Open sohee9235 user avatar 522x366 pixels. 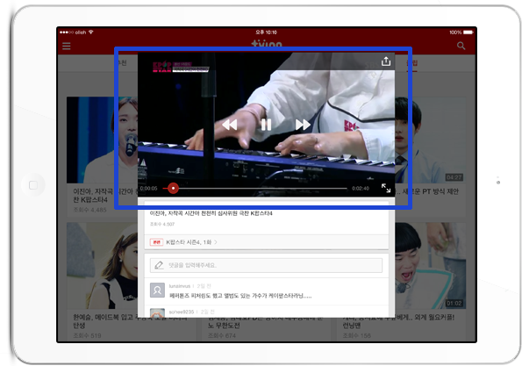[157, 312]
